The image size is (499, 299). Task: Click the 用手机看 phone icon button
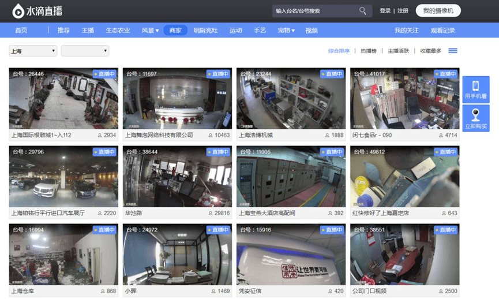pyautogui.click(x=476, y=89)
